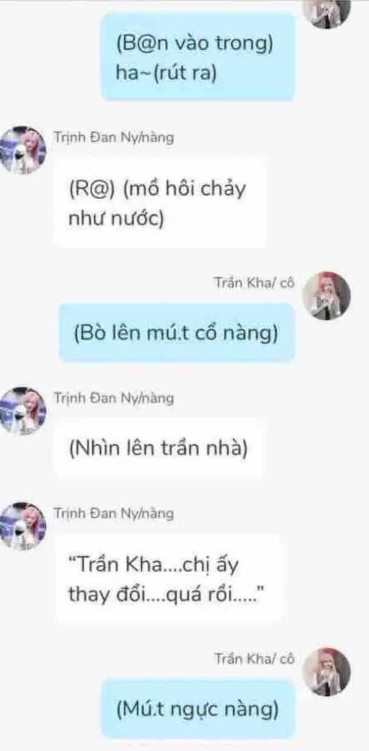Select the '(Nhìn lên trần nhà)' message bubble
This screenshot has height=751, width=369.
pyautogui.click(x=158, y=448)
